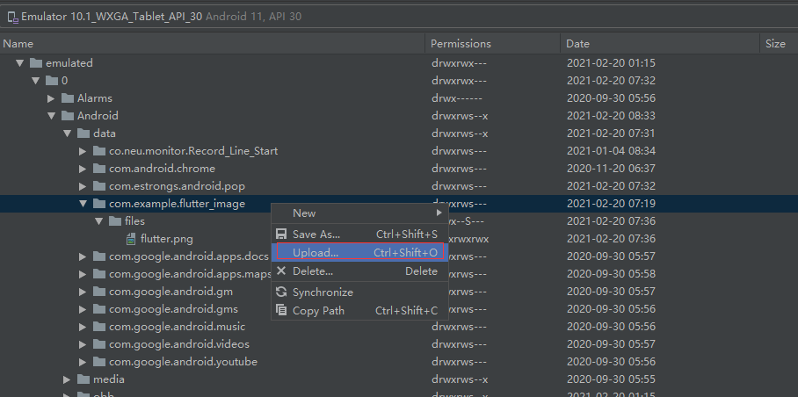Select Copy Path menu entry
This screenshot has height=397, width=798.
pos(359,311)
